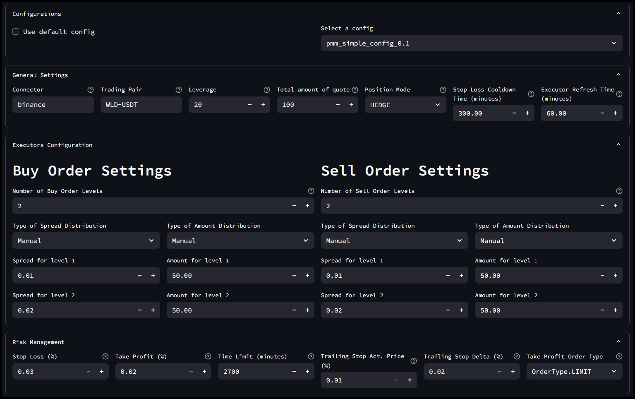This screenshot has height=399, width=635.
Task: Collapse the Risk Management section
Action: (618, 341)
